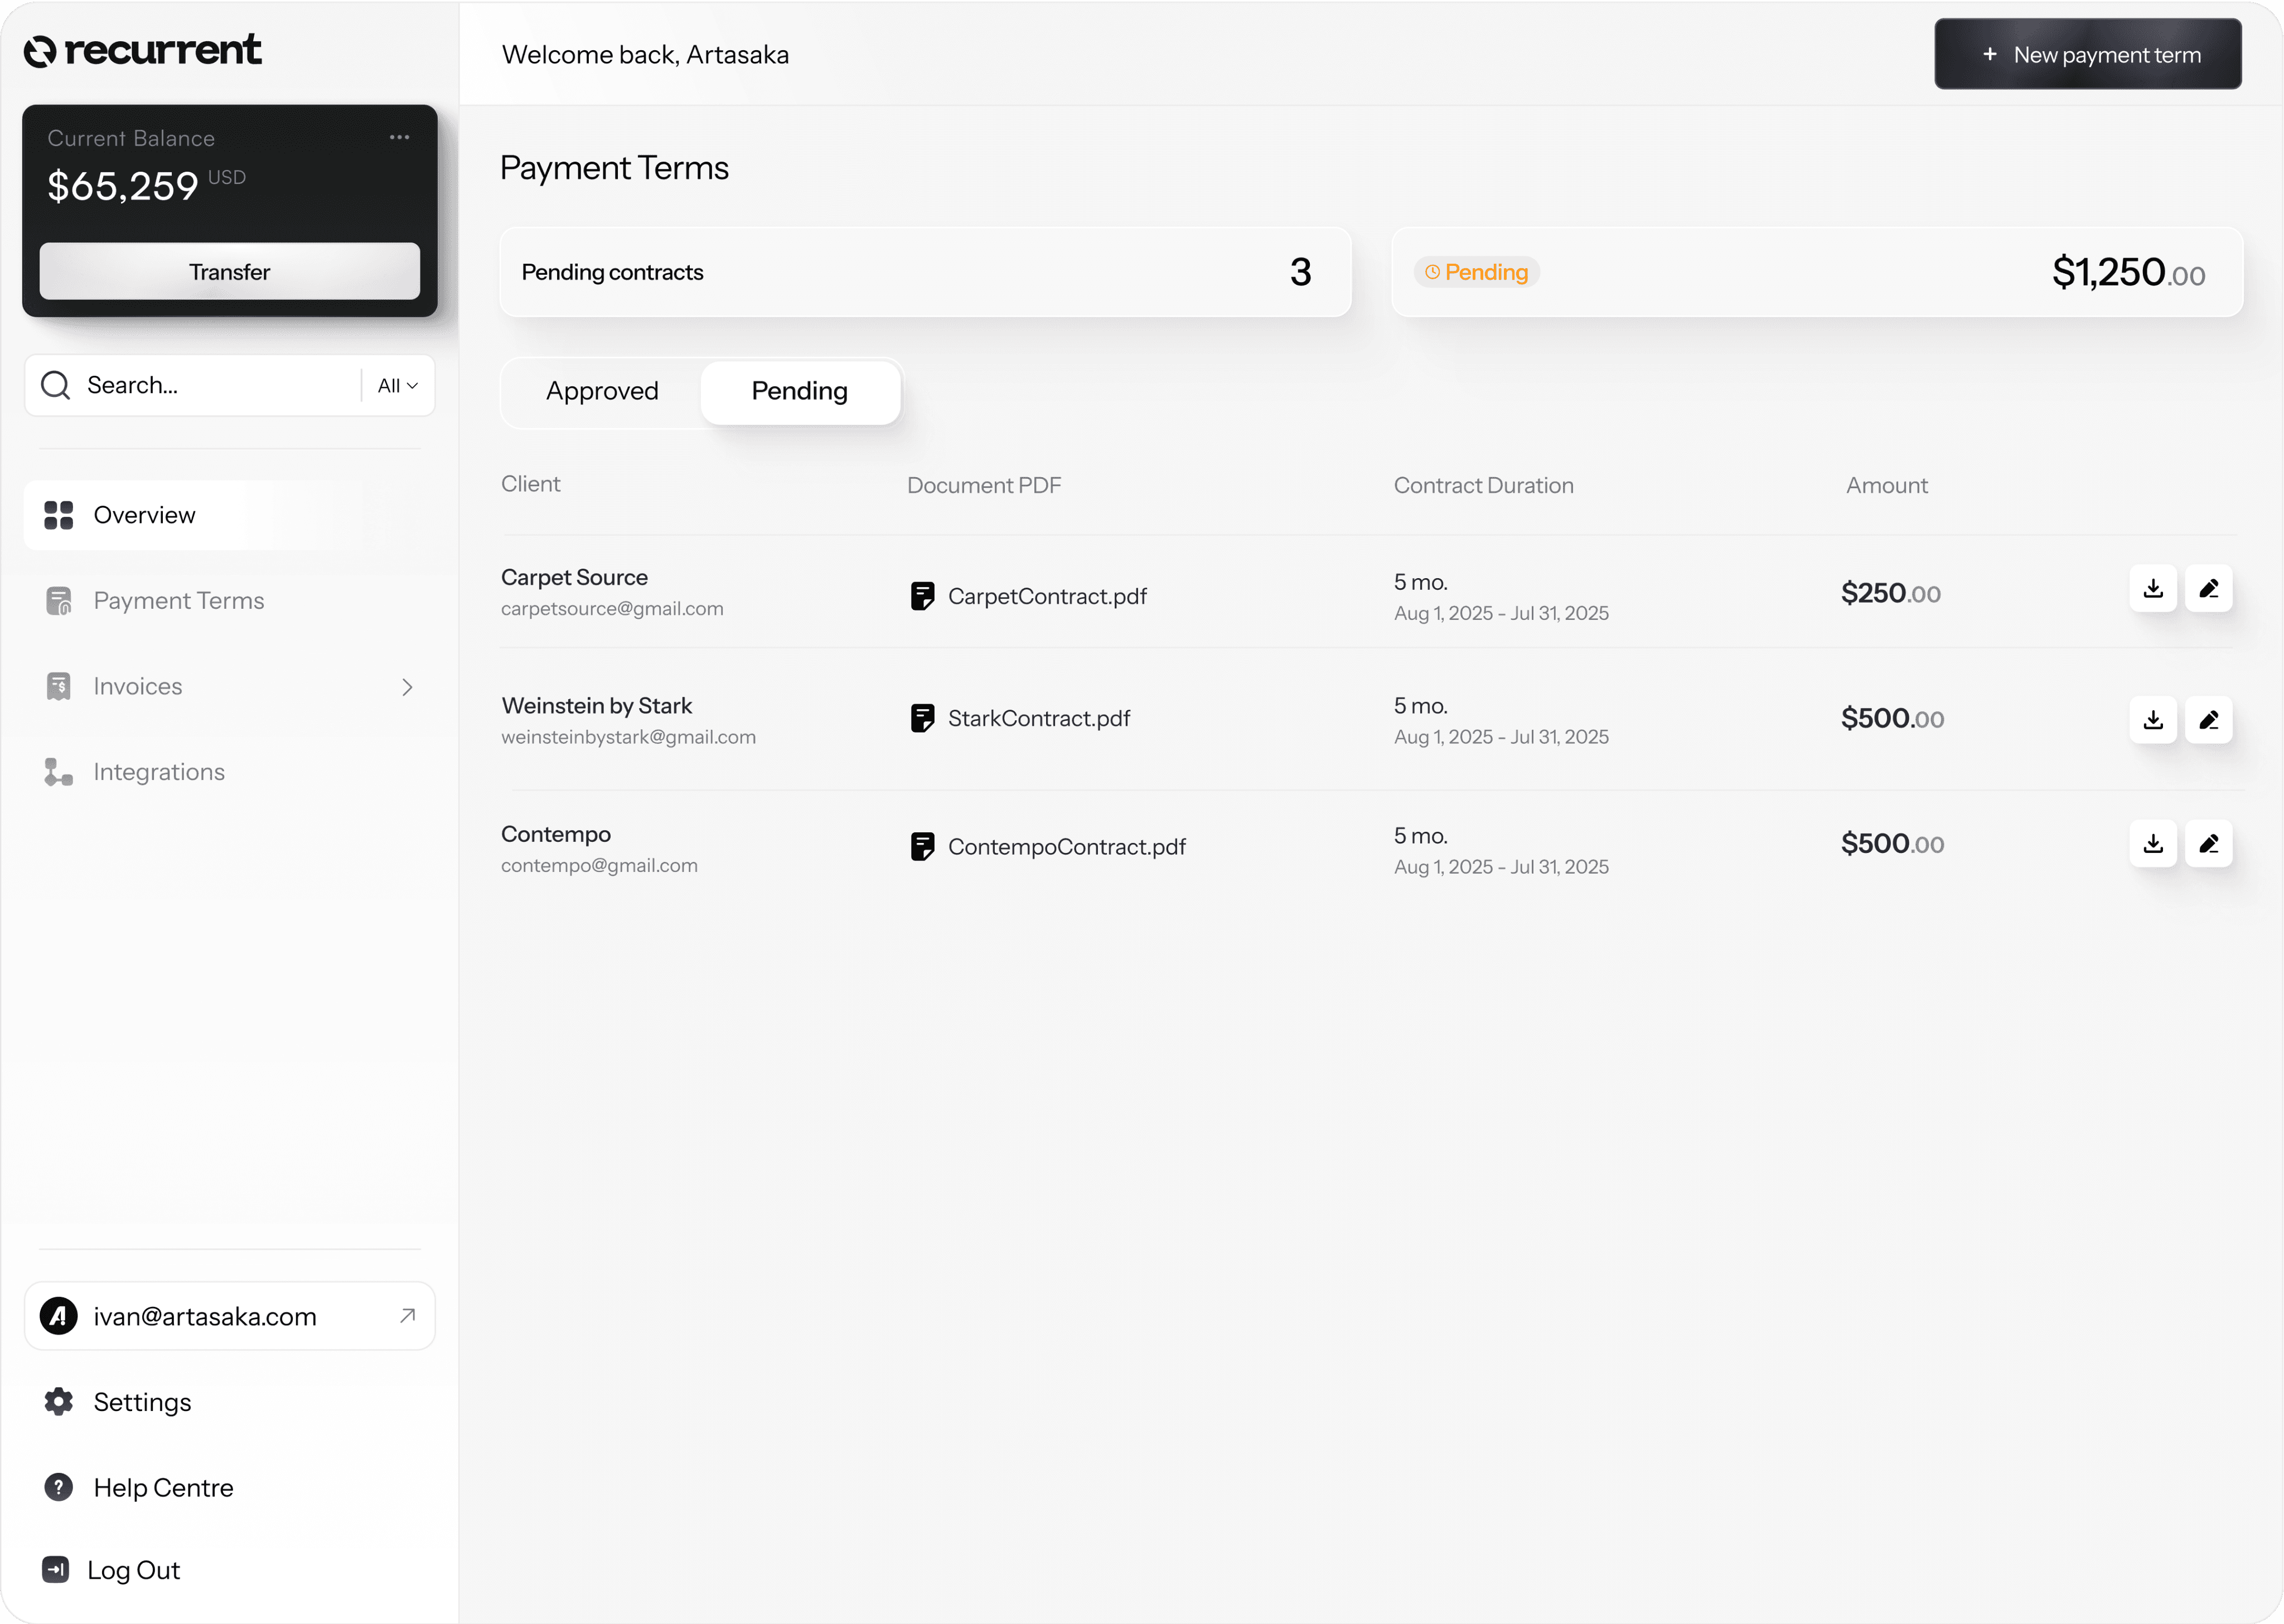
Task: Download the ContempoContract.pdf file
Action: point(2153,844)
